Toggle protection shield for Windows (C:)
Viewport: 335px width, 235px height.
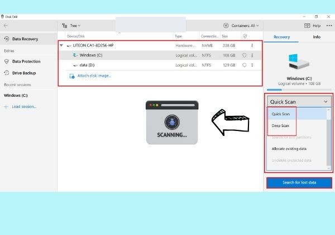click(x=245, y=55)
